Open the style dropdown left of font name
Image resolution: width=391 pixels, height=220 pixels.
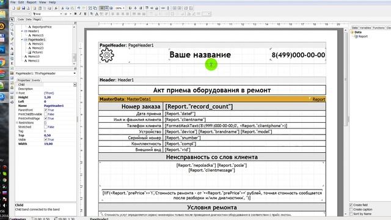tap(29, 13)
